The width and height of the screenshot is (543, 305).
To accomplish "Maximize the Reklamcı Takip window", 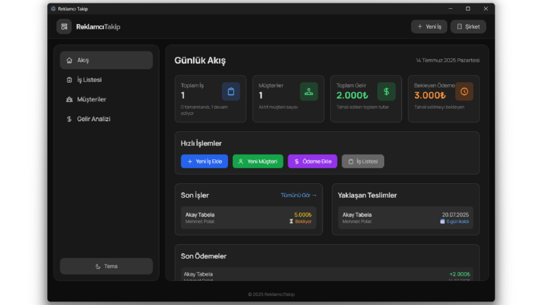I will pyautogui.click(x=468, y=9).
